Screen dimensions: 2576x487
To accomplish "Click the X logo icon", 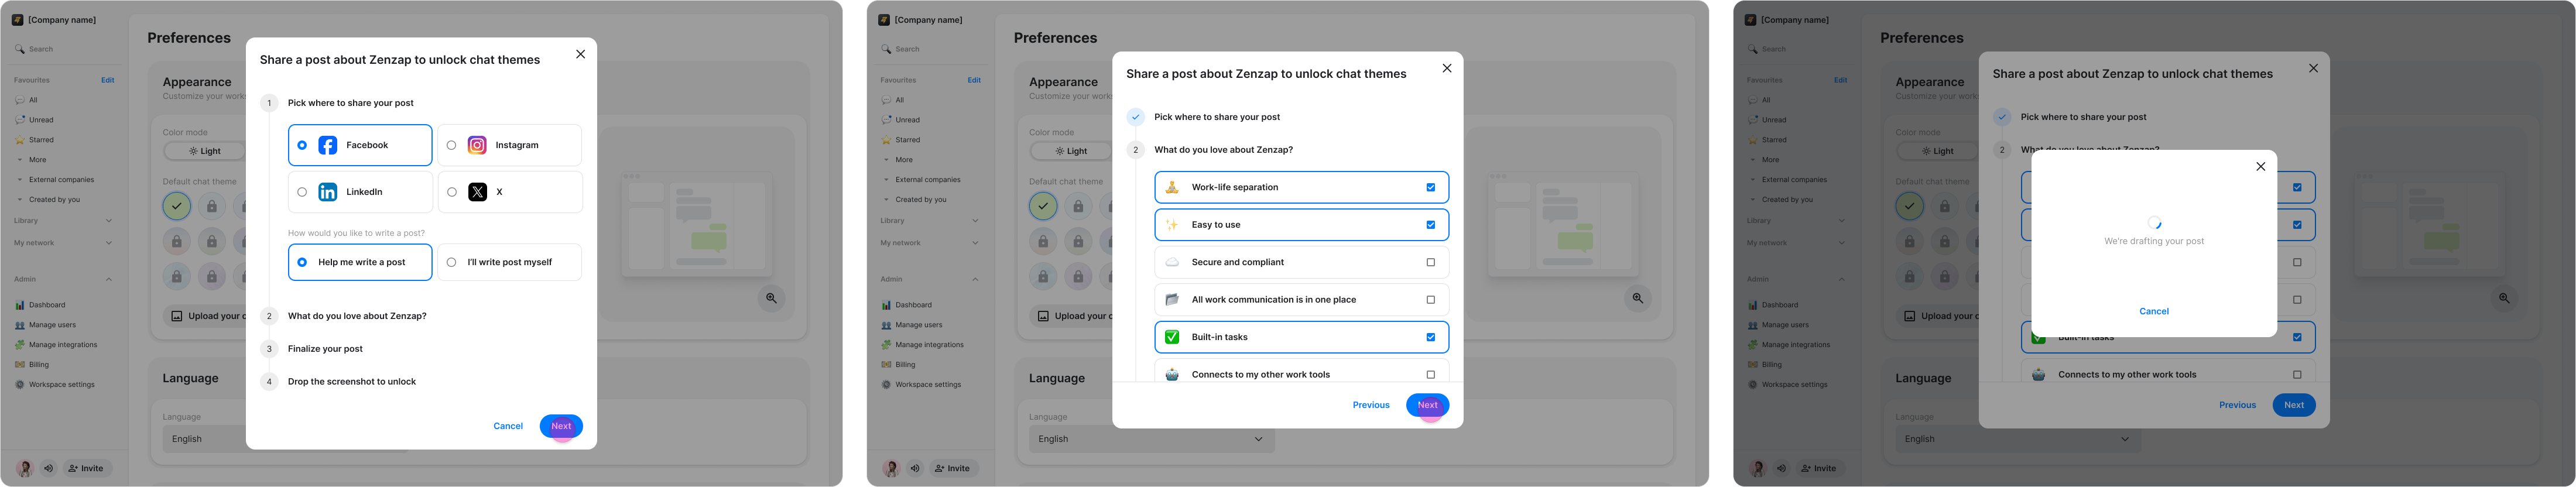I will [x=477, y=192].
